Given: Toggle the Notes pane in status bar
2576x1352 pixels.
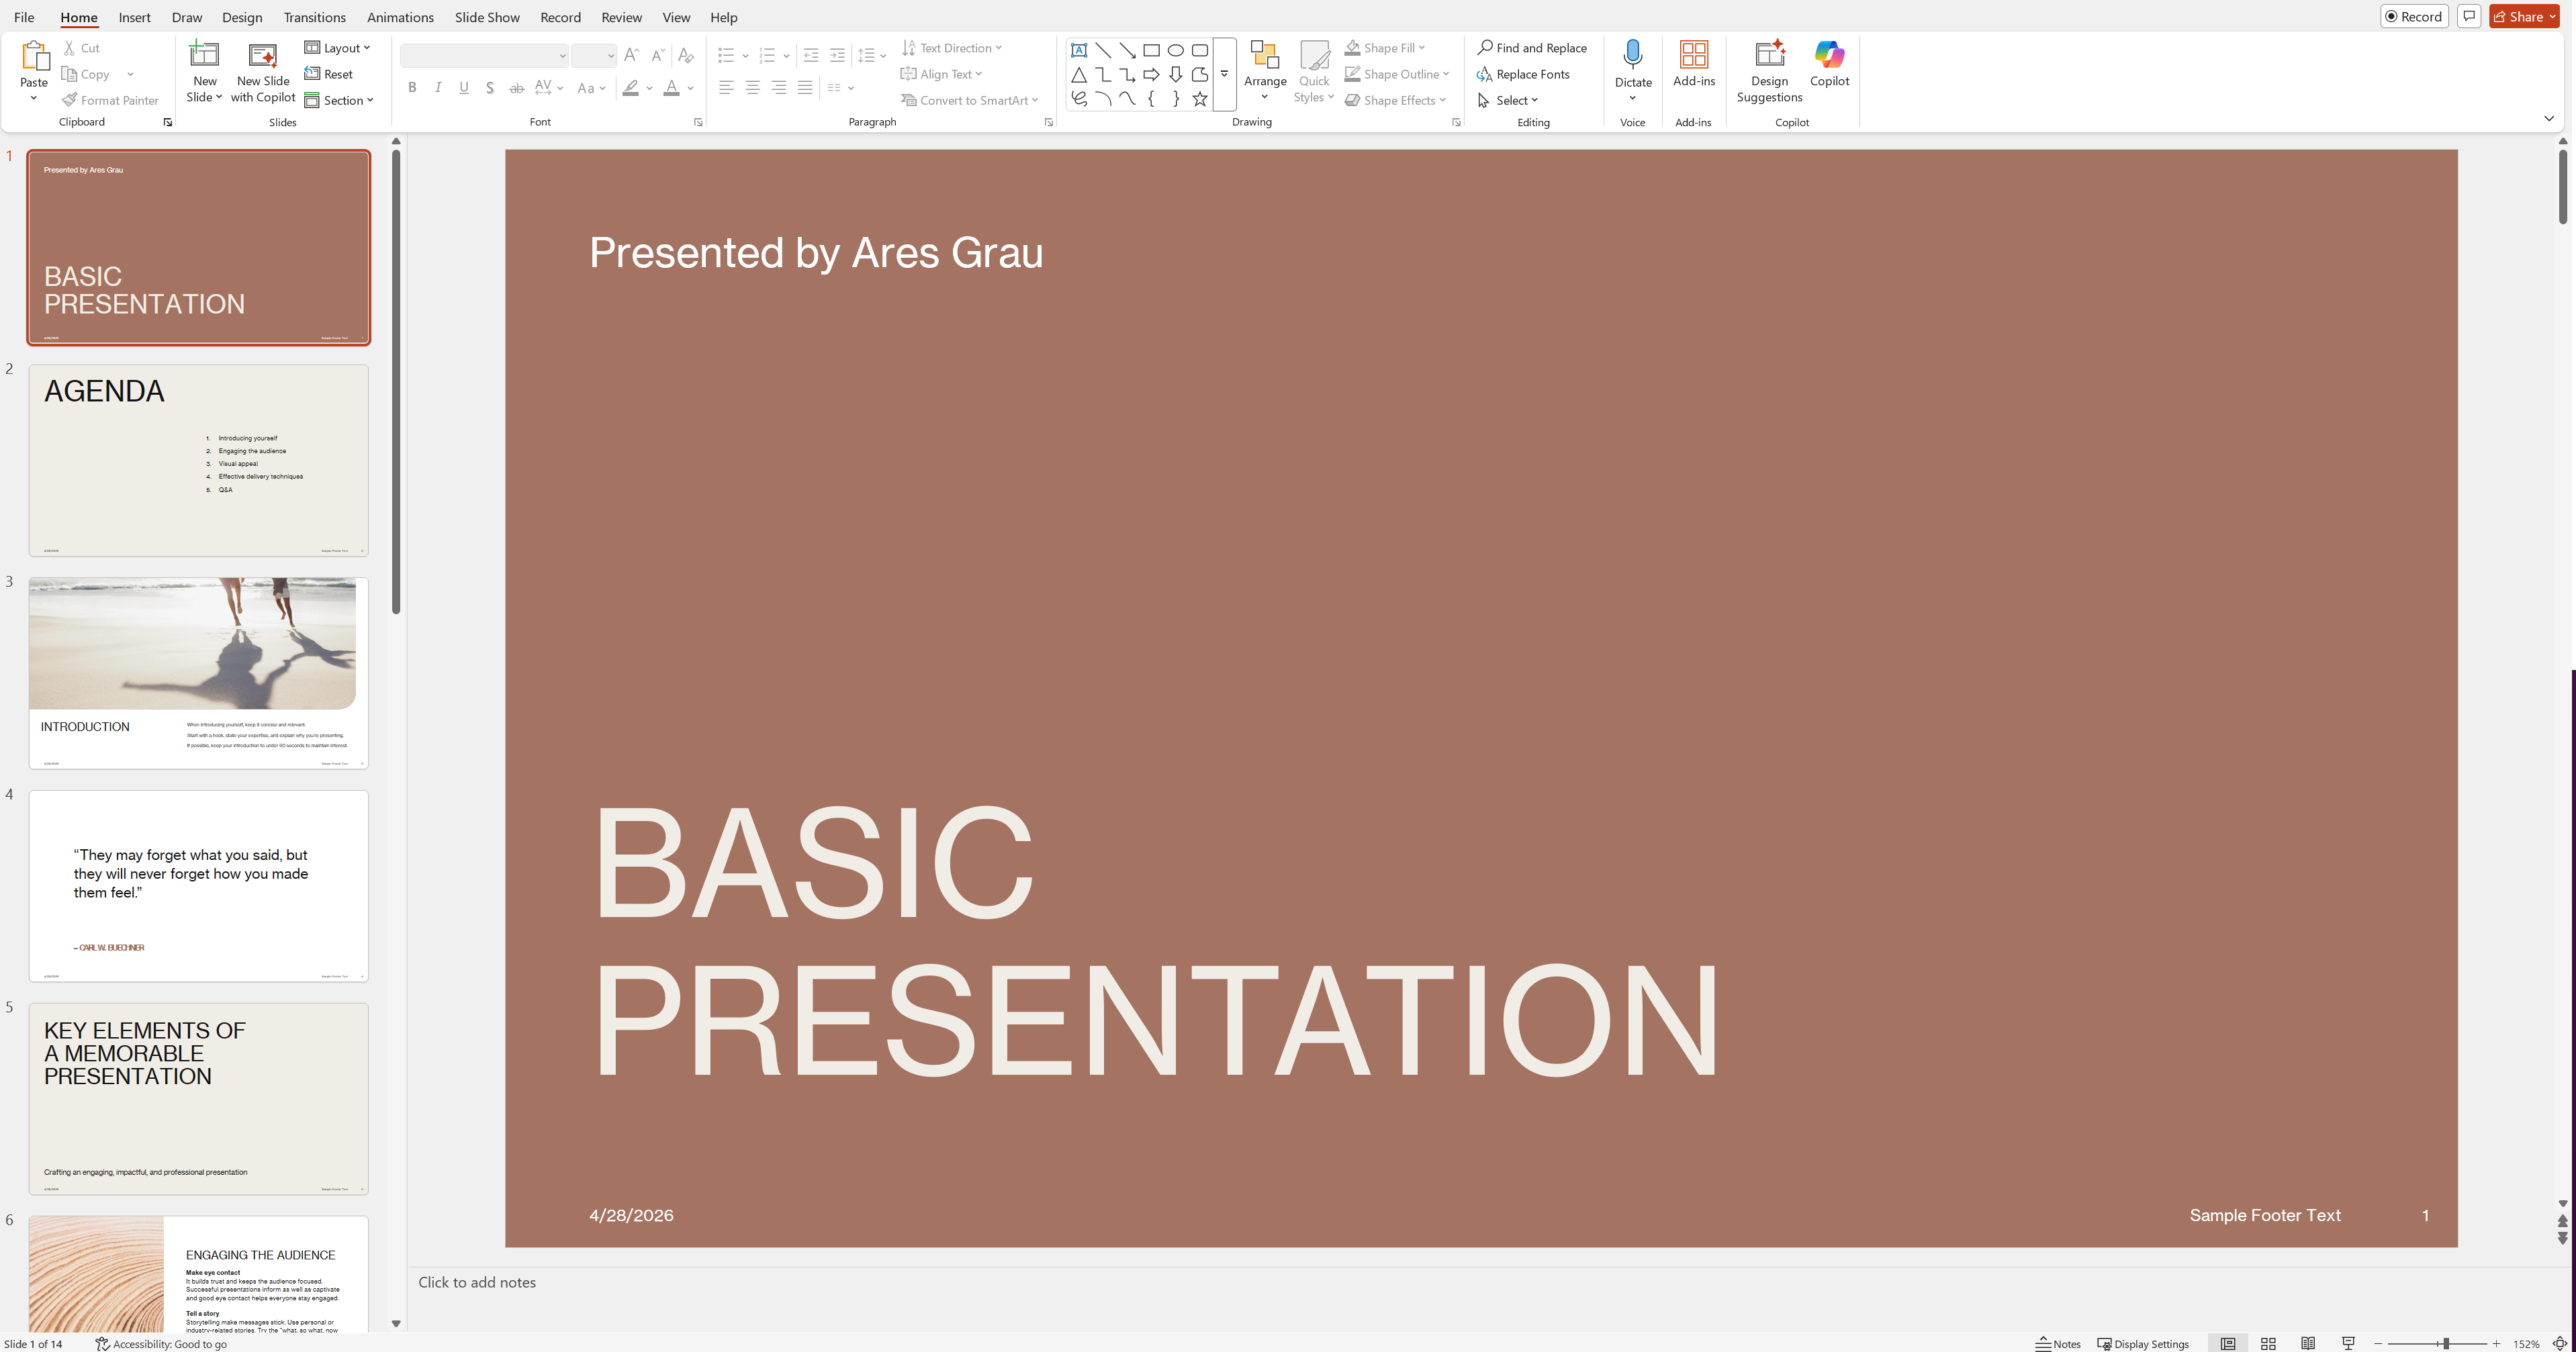Looking at the screenshot, I should [x=2058, y=1344].
